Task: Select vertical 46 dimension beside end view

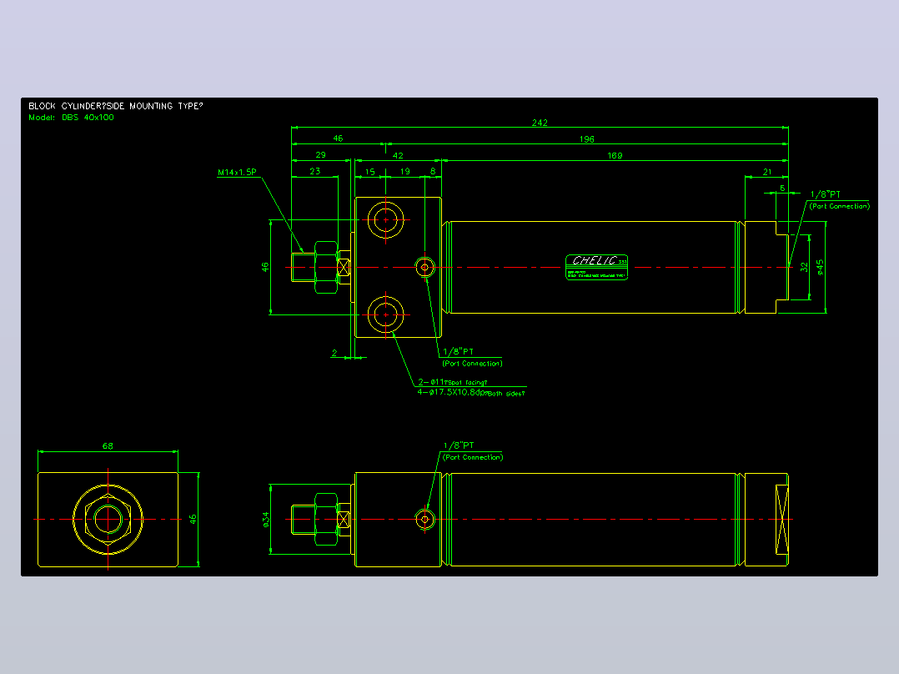Action: (x=193, y=519)
